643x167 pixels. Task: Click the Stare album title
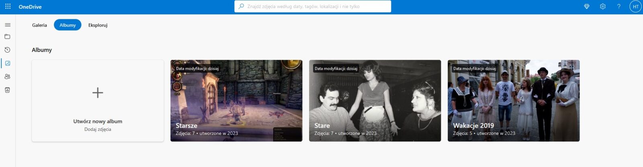[x=322, y=126]
